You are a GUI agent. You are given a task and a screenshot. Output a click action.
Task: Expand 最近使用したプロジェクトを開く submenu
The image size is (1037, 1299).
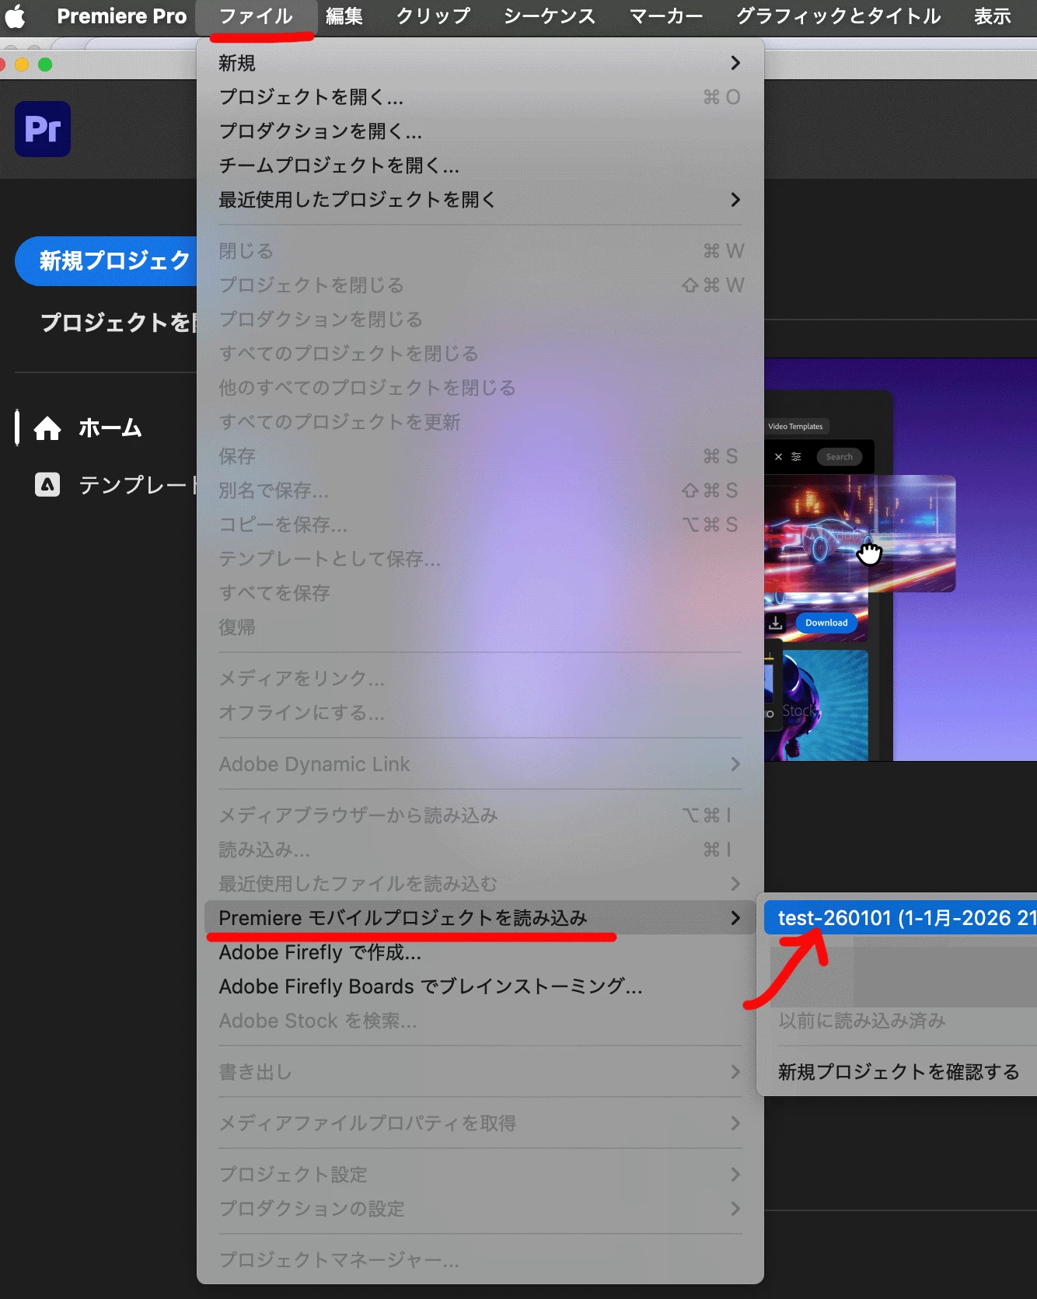click(480, 200)
